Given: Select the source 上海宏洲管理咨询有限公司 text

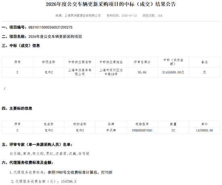Looking at the screenshot, I should pyautogui.click(x=82, y=16).
